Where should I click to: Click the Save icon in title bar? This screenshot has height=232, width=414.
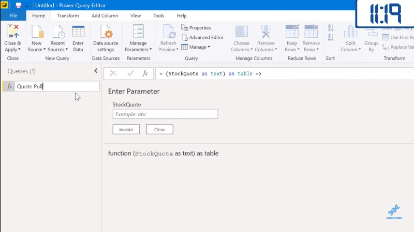18,5
